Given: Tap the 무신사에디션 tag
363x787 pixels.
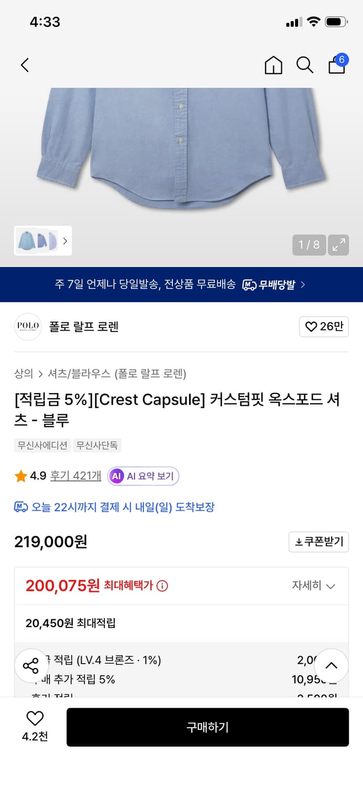Looking at the screenshot, I should 42,445.
